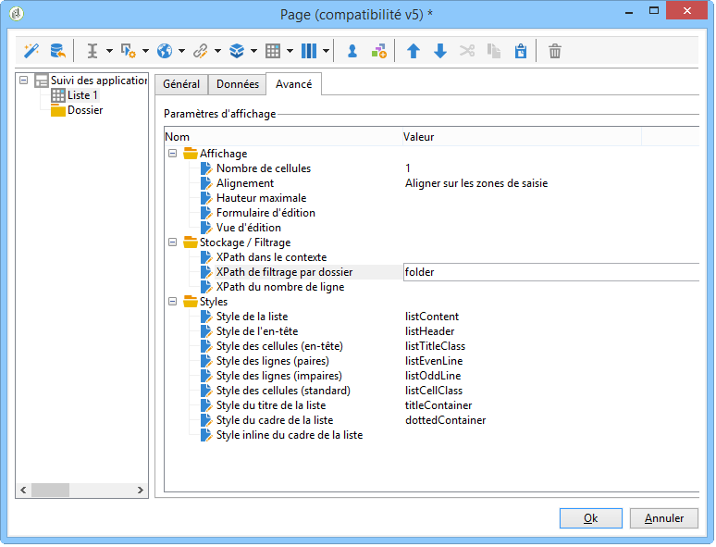716x547 pixels.
Task: Select XPath du nombre de ligne row
Action: [280, 287]
